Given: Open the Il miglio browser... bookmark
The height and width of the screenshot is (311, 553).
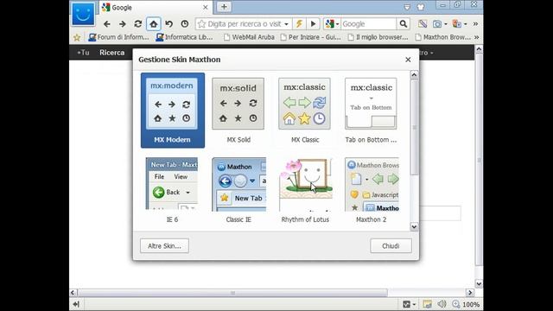Looking at the screenshot, I should pos(378,37).
